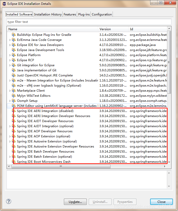
Task: Click the Eclipse logo in title bar
Action: [4, 4]
